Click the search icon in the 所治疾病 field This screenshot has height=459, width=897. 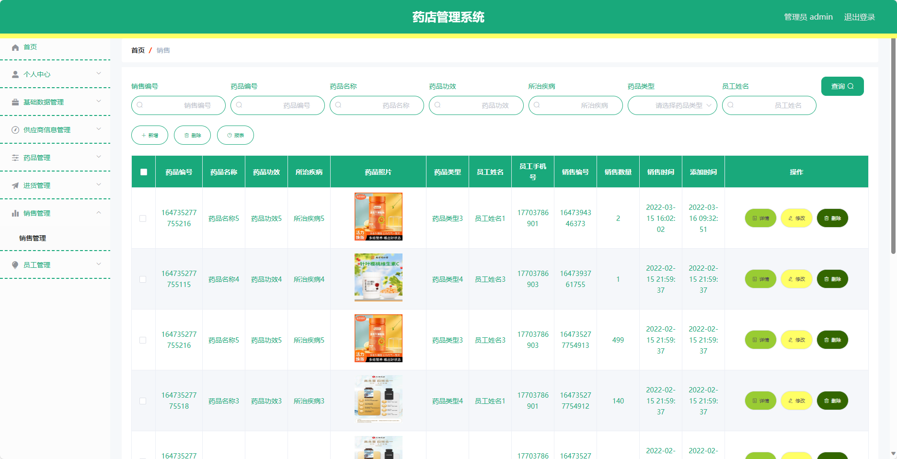tap(537, 105)
